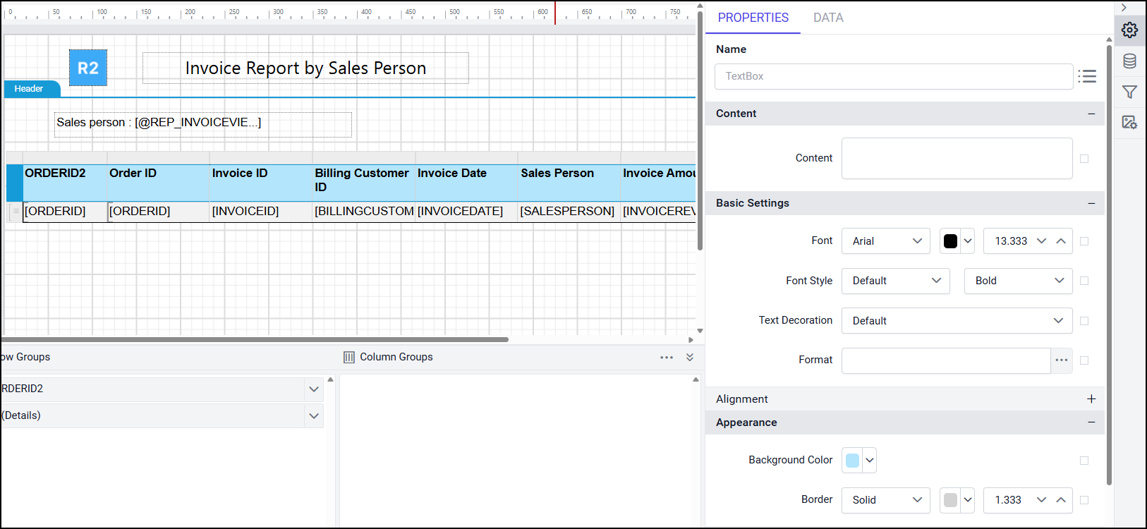Image resolution: width=1147 pixels, height=529 pixels.
Task: Click the Background Color light blue swatch
Action: pos(852,461)
